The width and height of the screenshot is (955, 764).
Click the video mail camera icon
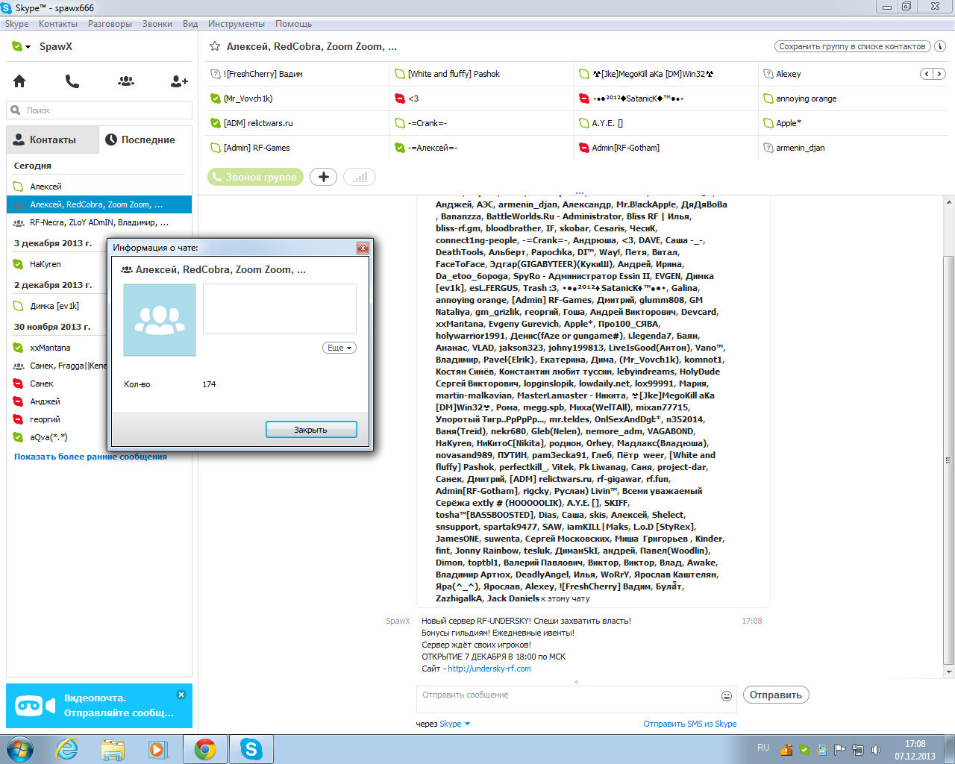(35, 705)
